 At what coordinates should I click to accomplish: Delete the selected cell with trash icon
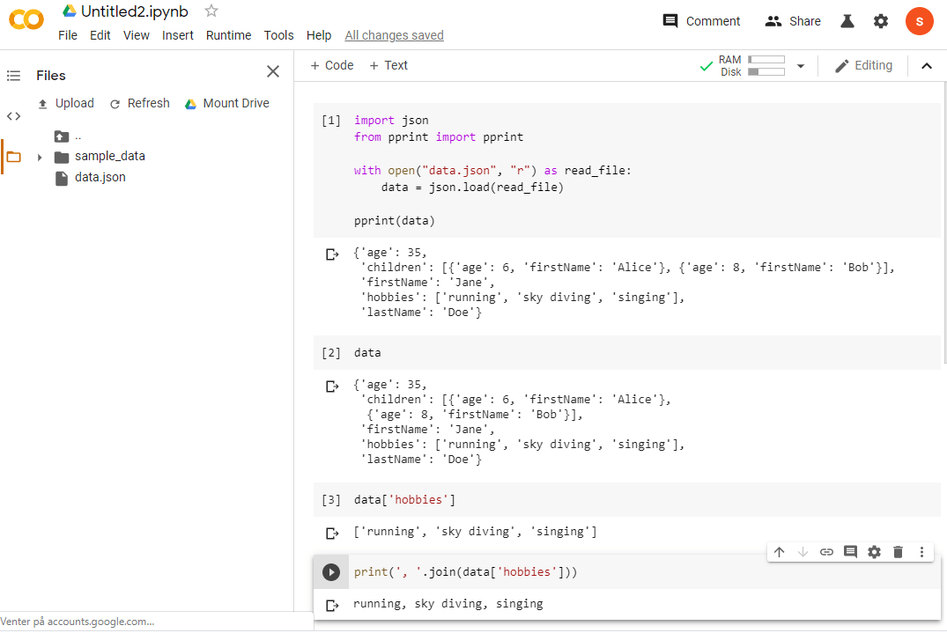tap(897, 552)
